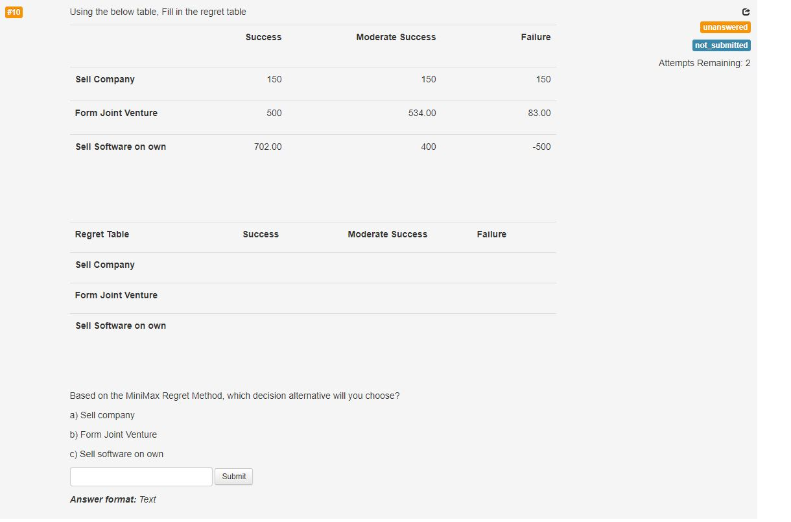Focus the answer text input field
The image size is (791, 522).
pyautogui.click(x=141, y=477)
